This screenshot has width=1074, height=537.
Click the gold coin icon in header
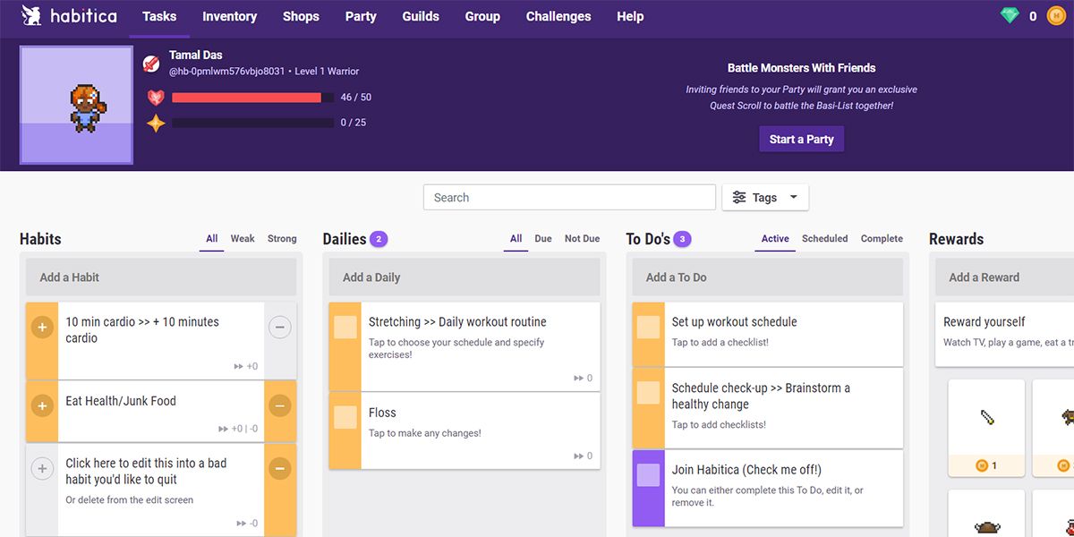pyautogui.click(x=1056, y=16)
